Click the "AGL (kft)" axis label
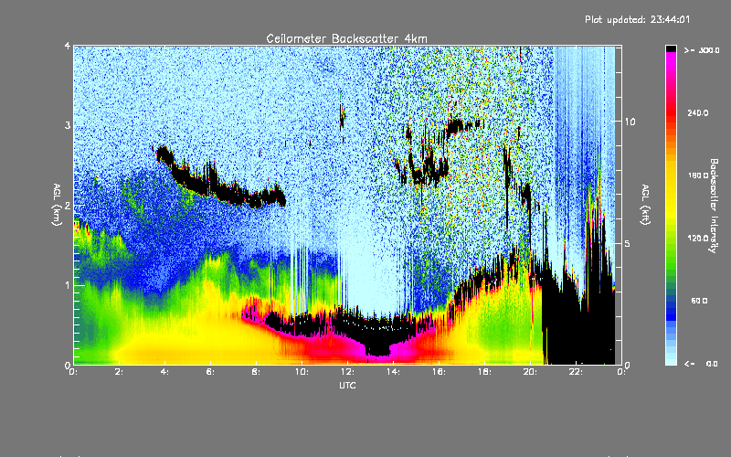Screen dimensions: 731x457 point(645,205)
